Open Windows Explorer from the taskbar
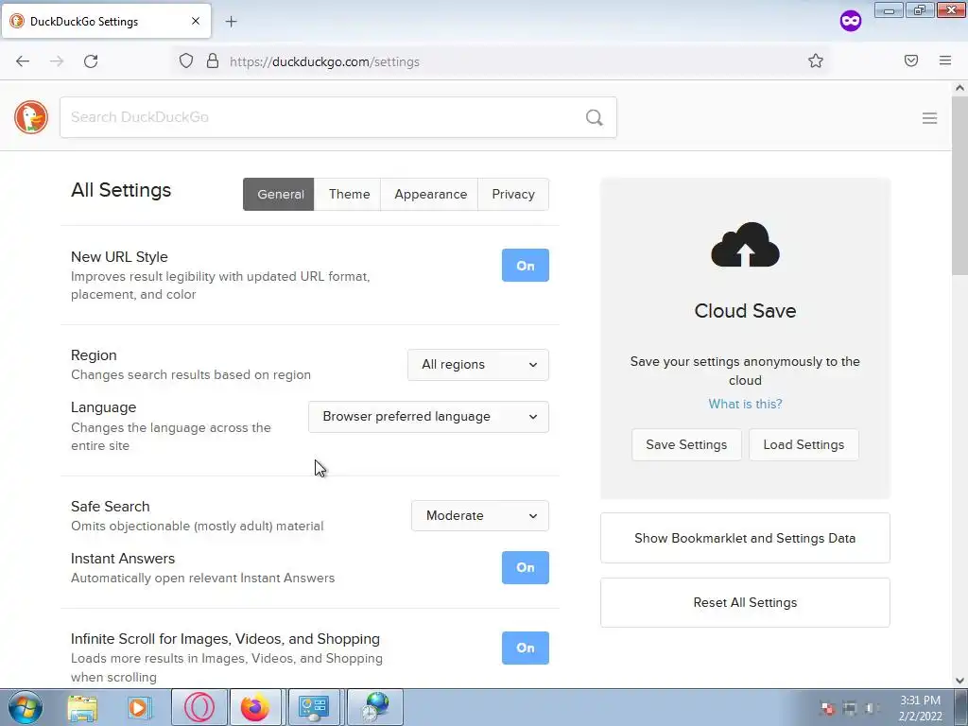The height and width of the screenshot is (726, 968). pos(82,708)
